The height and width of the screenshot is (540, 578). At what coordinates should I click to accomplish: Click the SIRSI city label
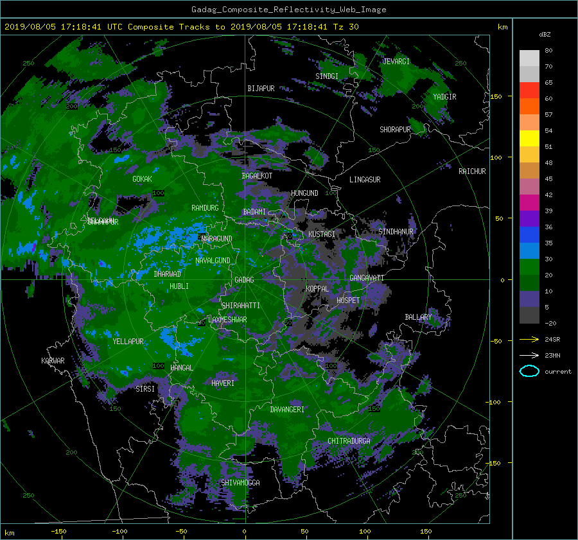(145, 389)
